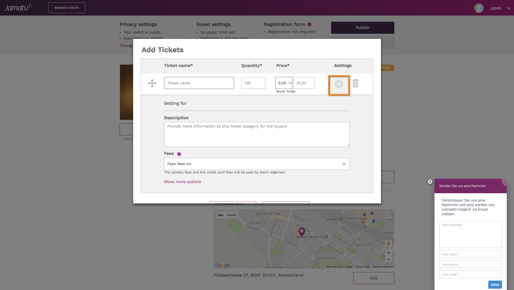This screenshot has width=514, height=290.
Task: Open the EUR currency dropdown
Action: (x=284, y=83)
